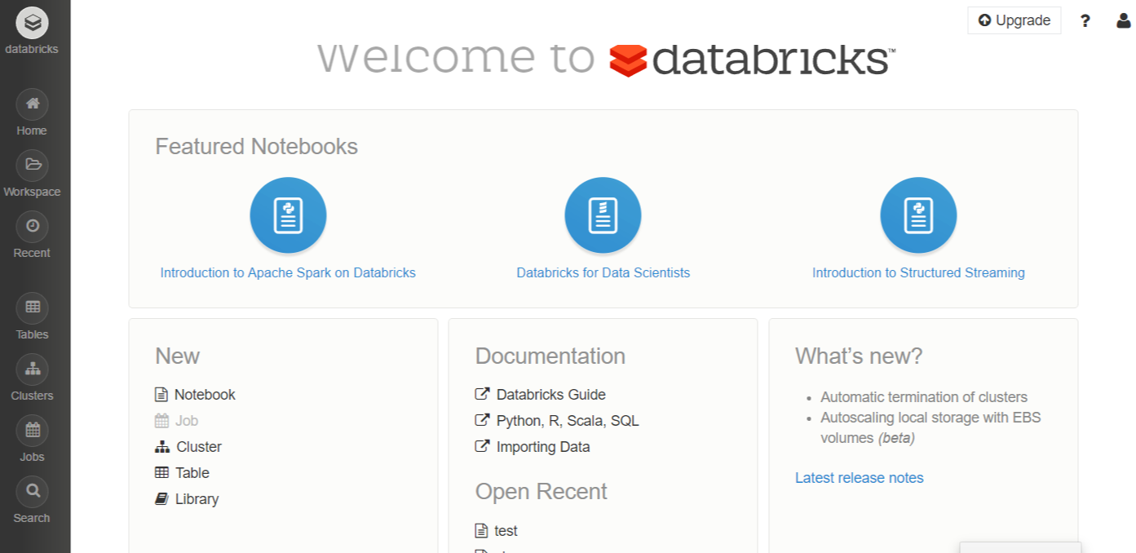Click the Upgrade button
Viewport: 1136px width, 553px height.
1014,20
